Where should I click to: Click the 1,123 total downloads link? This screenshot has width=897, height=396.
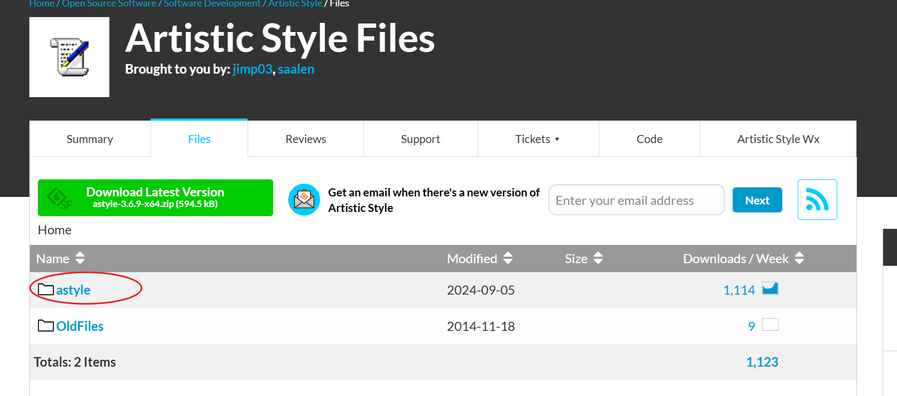click(762, 362)
